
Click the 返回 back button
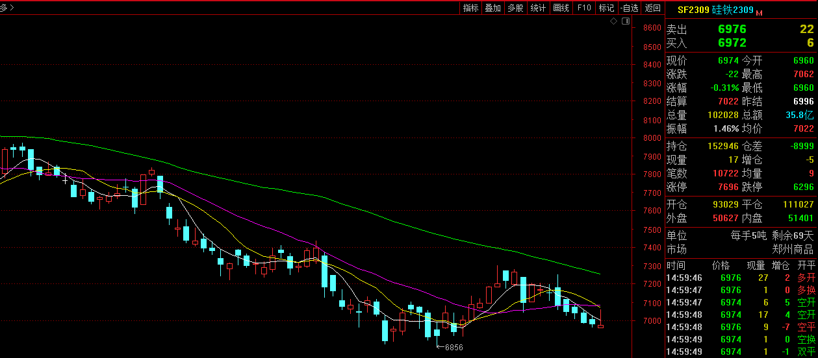pyautogui.click(x=652, y=8)
